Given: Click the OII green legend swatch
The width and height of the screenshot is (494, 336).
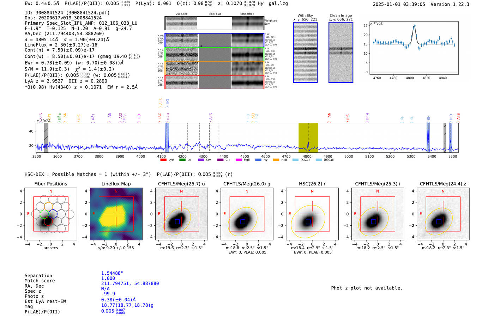Looking at the screenshot, I should click(182, 160).
